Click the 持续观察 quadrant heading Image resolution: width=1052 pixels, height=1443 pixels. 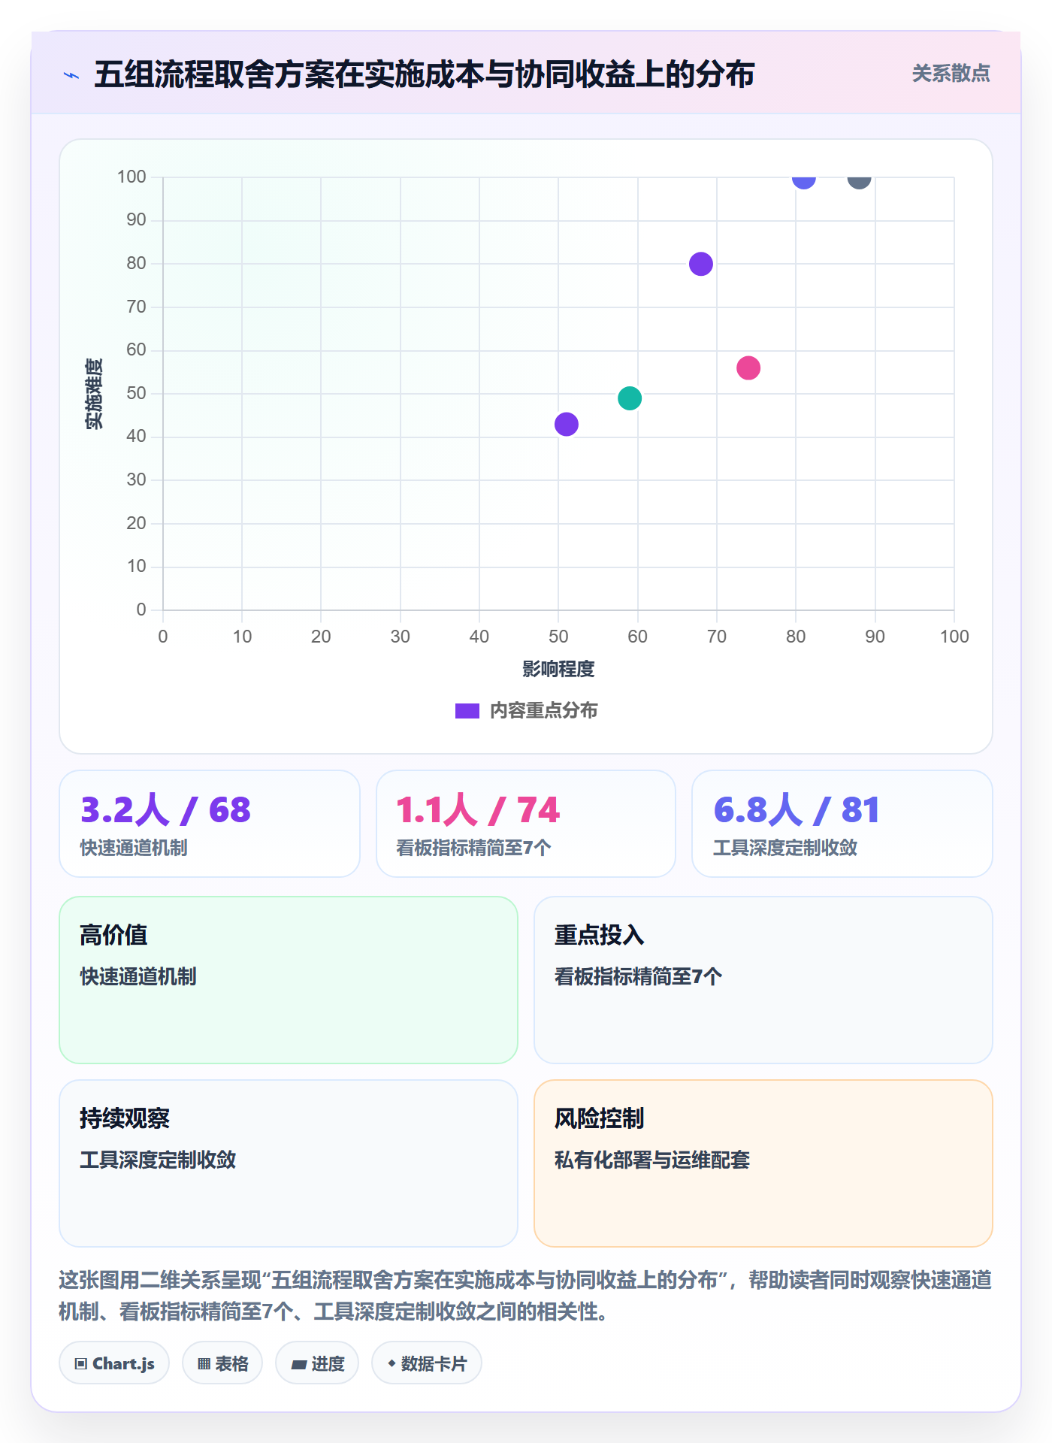[x=125, y=1118]
